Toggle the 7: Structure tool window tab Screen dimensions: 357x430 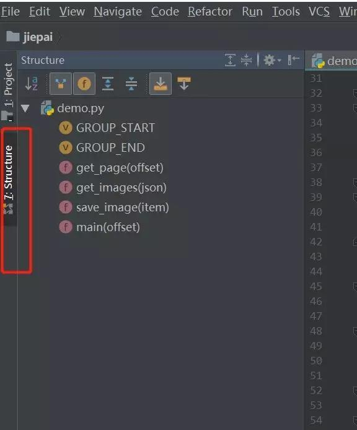(x=9, y=180)
